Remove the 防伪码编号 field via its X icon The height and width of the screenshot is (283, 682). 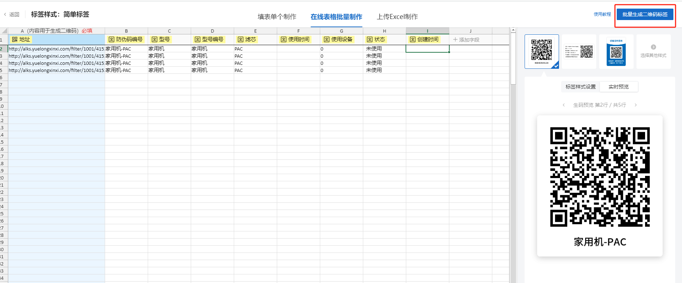click(112, 39)
